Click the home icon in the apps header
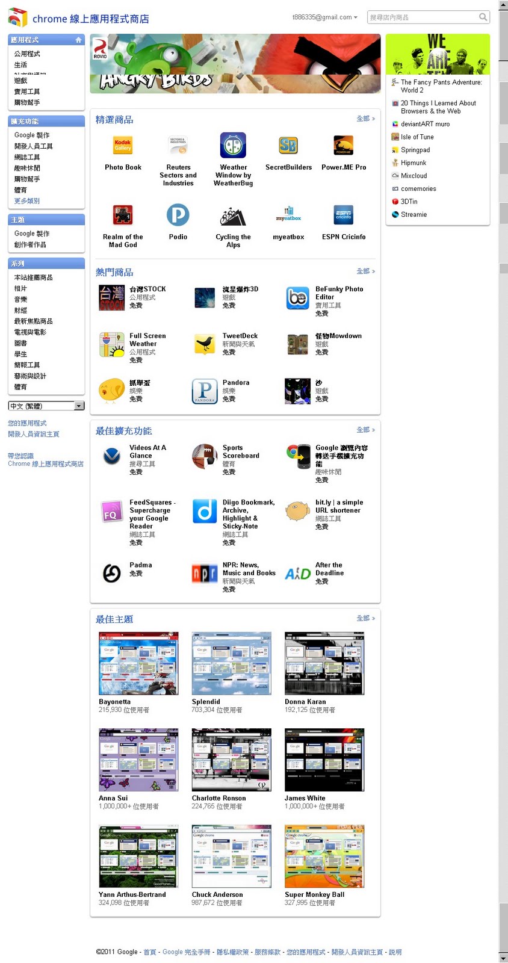The height and width of the screenshot is (963, 508). tap(78, 40)
